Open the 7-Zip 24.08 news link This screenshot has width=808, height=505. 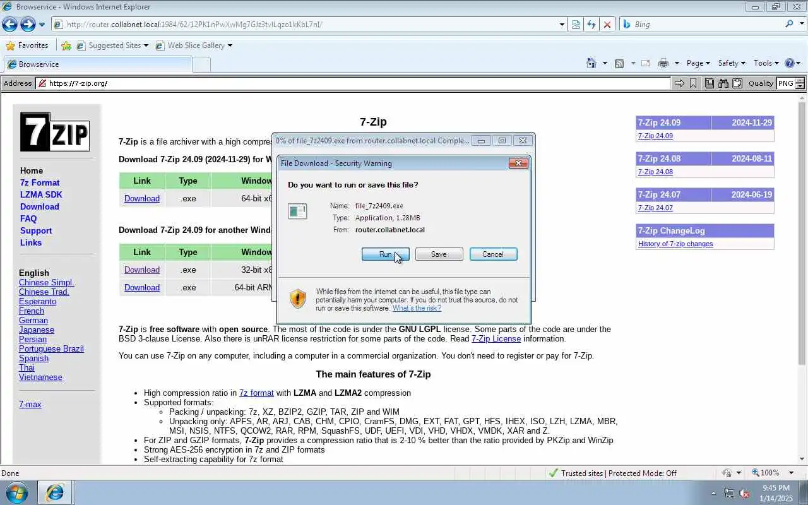655,172
